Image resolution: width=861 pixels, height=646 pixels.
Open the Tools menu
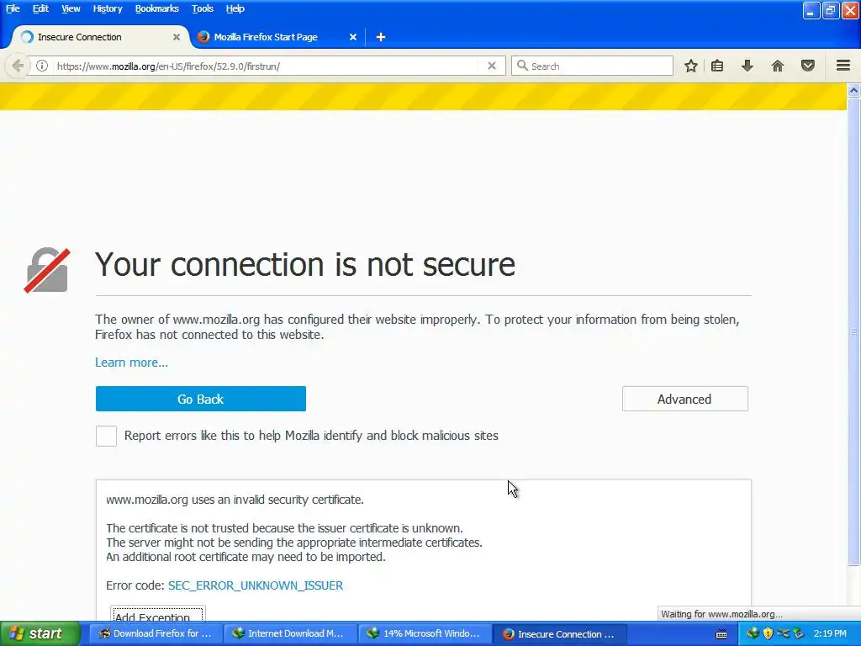(203, 8)
